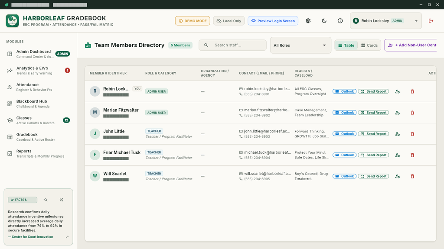Expand the facts widget
Viewport: 444px width, 249px height.
pos(67,237)
